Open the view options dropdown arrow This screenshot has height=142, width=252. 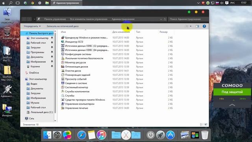[x=191, y=26]
